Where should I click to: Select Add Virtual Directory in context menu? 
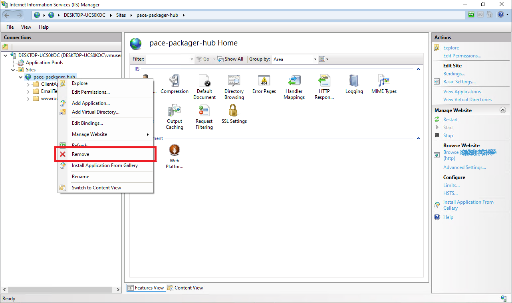[x=106, y=112]
